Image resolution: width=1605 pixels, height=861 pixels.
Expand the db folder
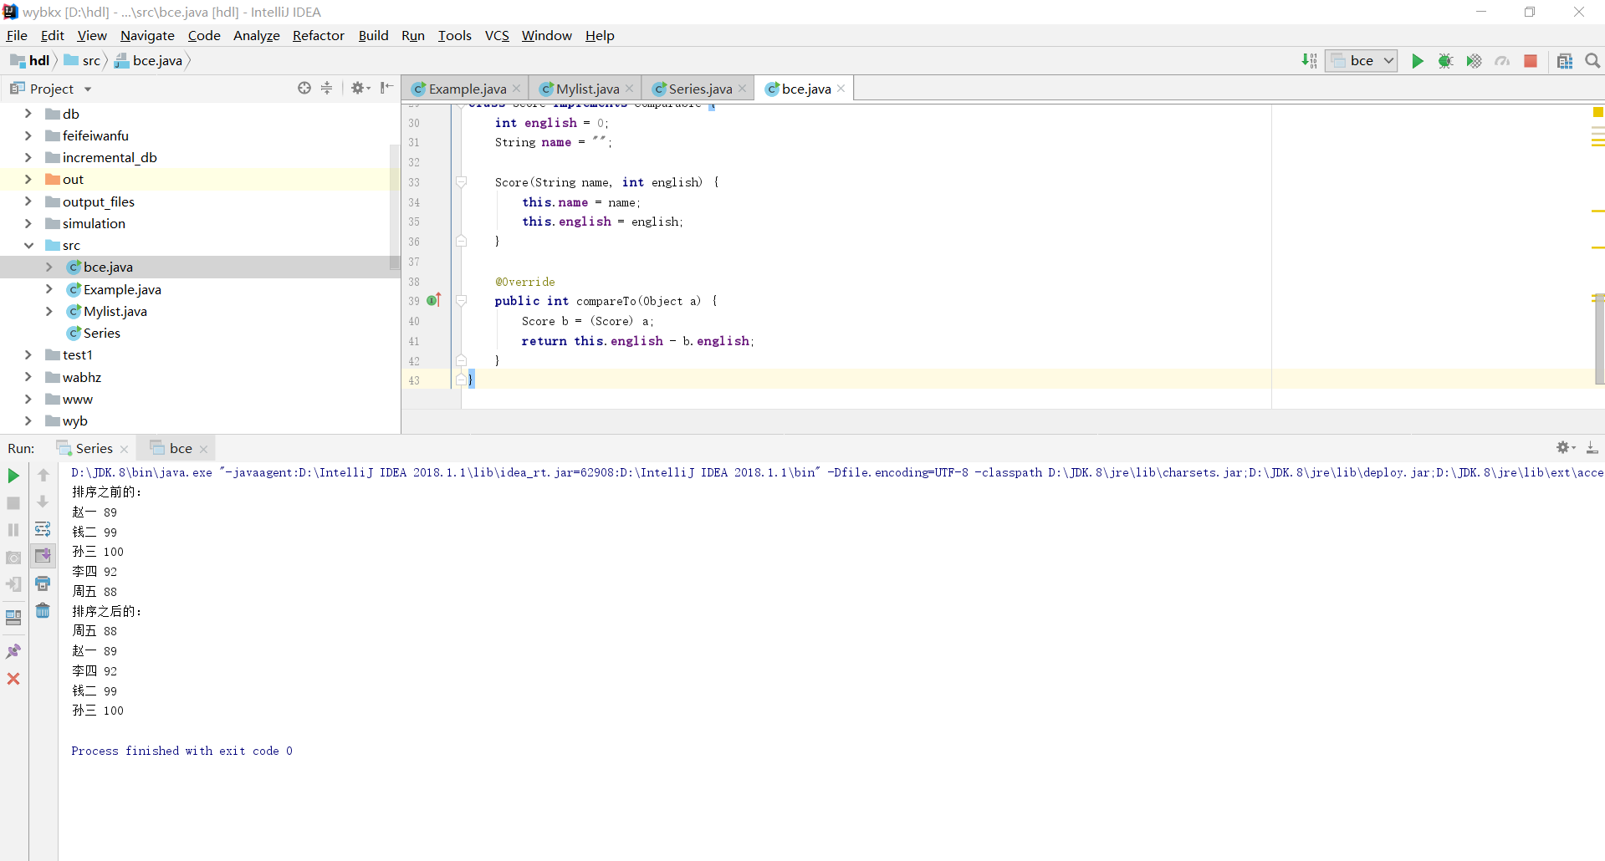pos(28,114)
